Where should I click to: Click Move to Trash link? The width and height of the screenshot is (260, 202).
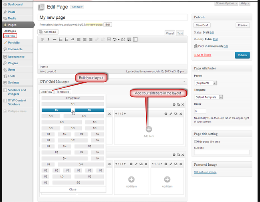[202, 55]
